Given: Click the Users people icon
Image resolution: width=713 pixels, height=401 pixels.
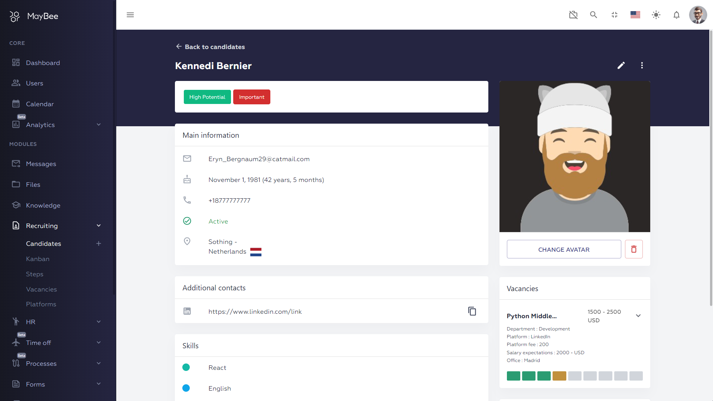Looking at the screenshot, I should click(16, 83).
